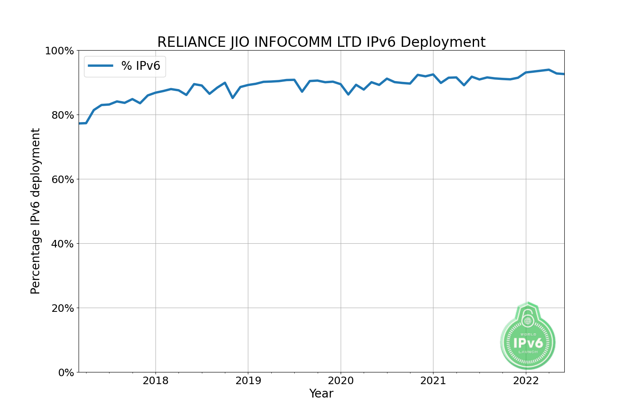Click the 60% y-axis tick label
The image size is (627, 418).
click(62, 179)
